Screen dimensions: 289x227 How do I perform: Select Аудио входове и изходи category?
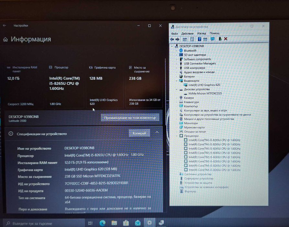click(199, 72)
